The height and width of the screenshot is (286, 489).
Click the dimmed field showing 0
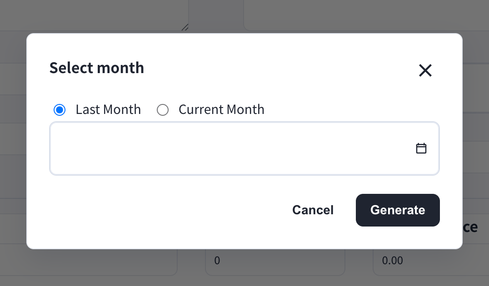pos(275,261)
